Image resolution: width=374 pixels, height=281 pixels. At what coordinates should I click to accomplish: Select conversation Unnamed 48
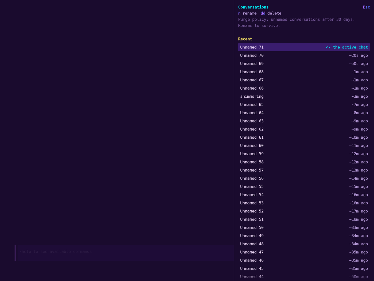click(x=304, y=244)
